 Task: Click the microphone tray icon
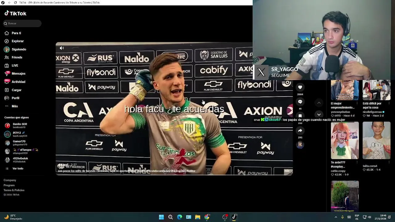click(343, 217)
